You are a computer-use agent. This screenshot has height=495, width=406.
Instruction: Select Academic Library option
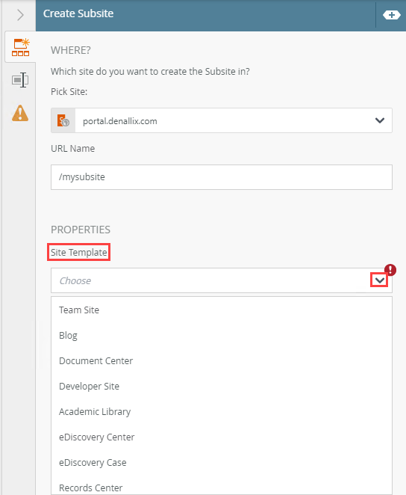(222, 412)
